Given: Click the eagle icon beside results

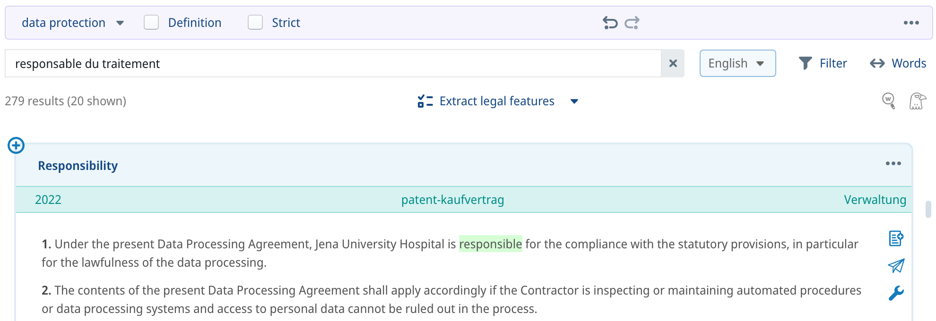Looking at the screenshot, I should (x=917, y=101).
